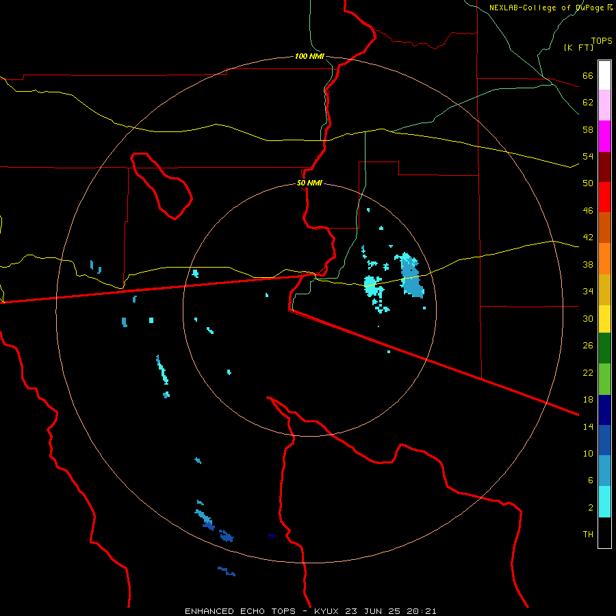This screenshot has height=616, width=616.
Task: Click the dark orange 42-46 kft swatch
Action: coord(604,227)
